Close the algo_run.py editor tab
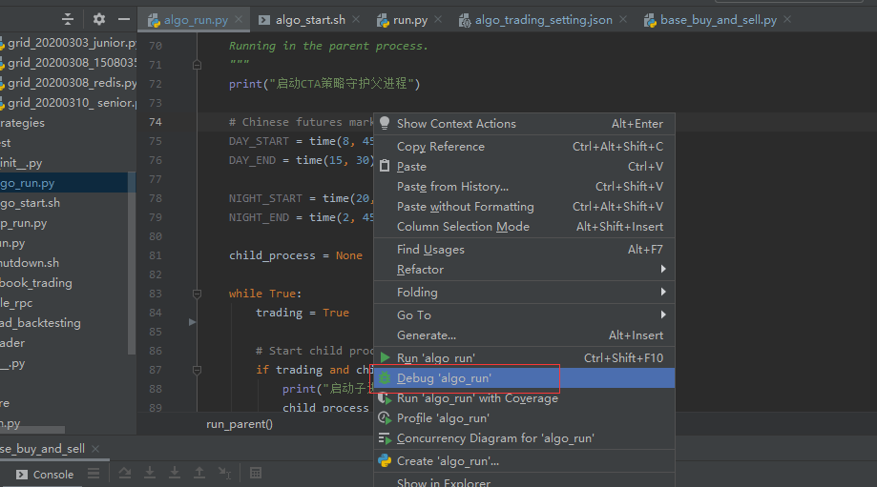The height and width of the screenshot is (487, 877). 239,20
